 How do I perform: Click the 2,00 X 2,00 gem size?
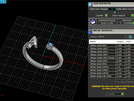[x=107, y=23]
